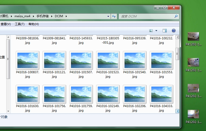The width and height of the screenshot is (206, 131).
Task: Expand arrow before meizu_mx4 breadcrumb
Action: point(12,16)
